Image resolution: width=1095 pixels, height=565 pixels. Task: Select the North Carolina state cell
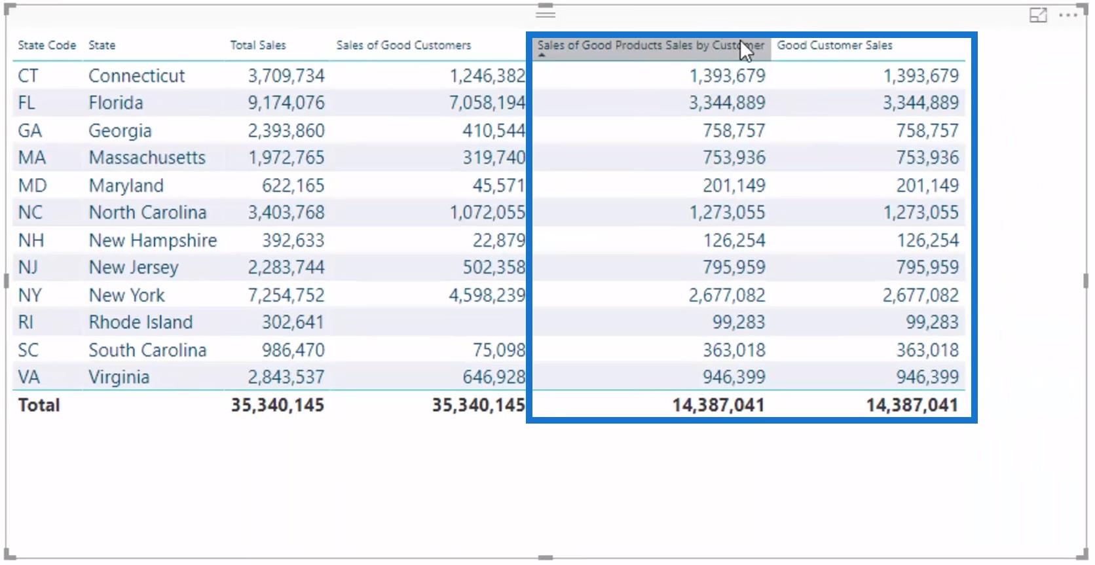click(148, 213)
